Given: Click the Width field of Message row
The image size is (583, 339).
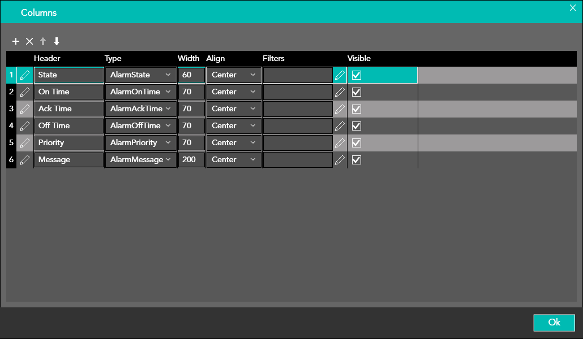Looking at the screenshot, I should (191, 160).
